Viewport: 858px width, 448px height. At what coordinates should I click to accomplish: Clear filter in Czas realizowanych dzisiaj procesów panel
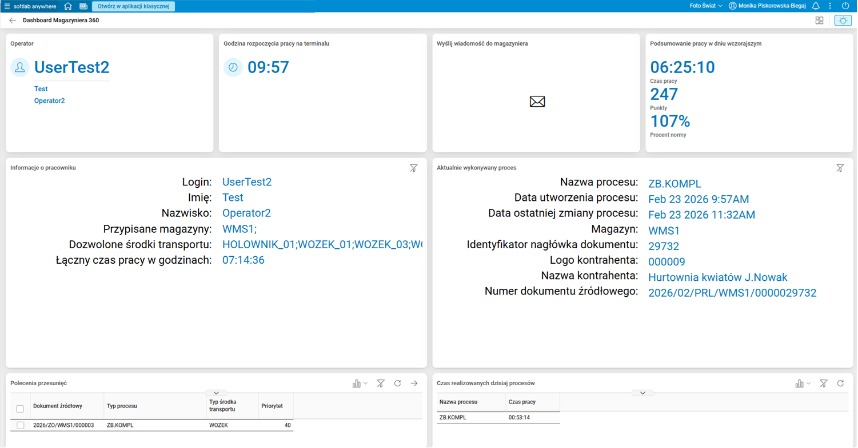(824, 384)
